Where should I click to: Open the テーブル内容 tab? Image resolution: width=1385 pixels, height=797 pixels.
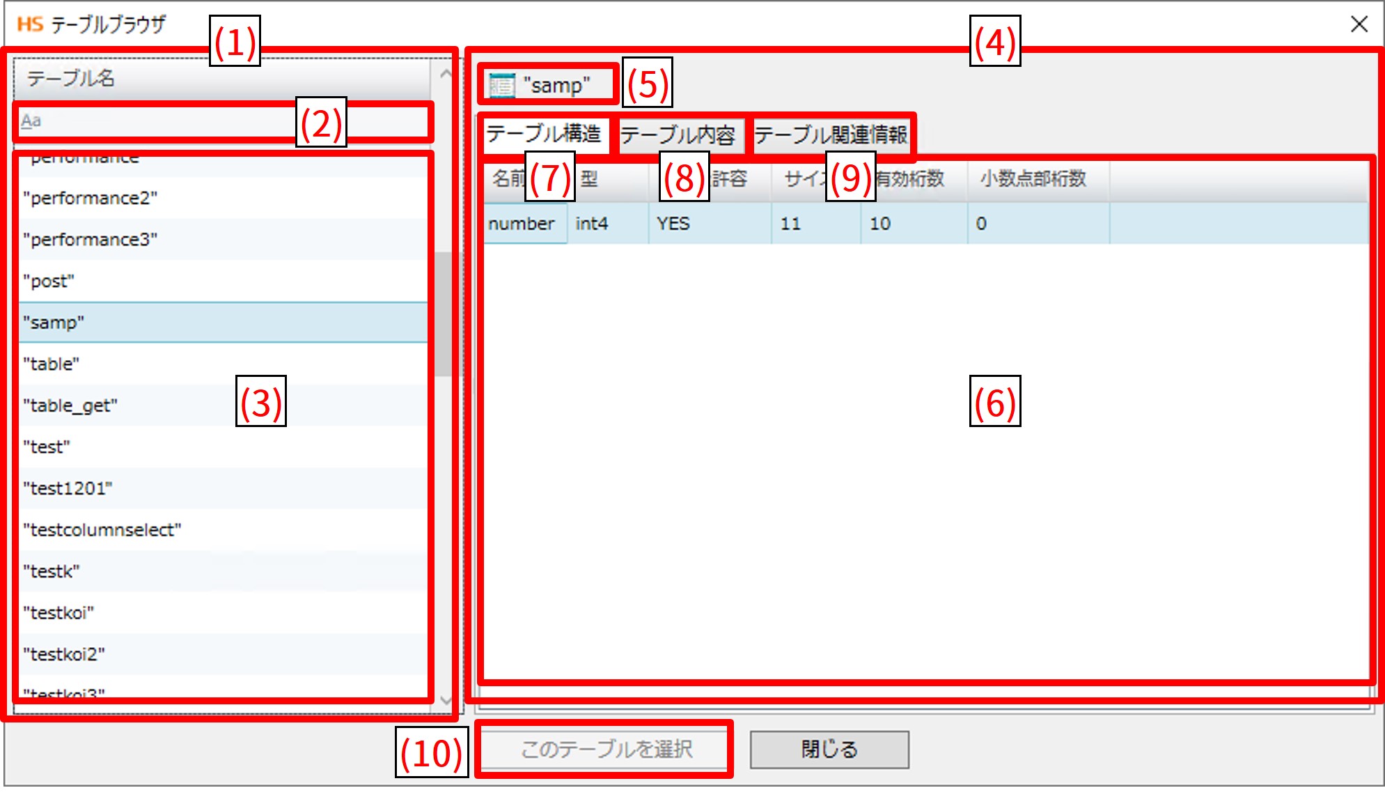pos(677,135)
